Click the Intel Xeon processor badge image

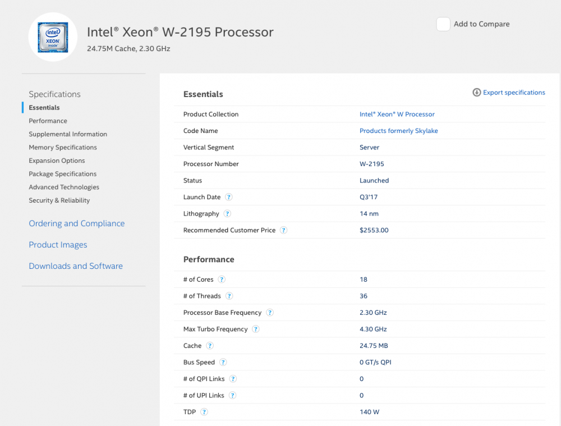[53, 37]
